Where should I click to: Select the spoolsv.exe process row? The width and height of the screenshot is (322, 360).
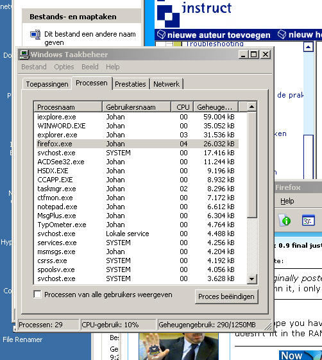point(137,270)
